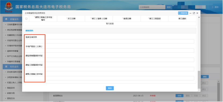The image size is (223, 102).
Task: Click 未申报 status in 教育费附加 row
Action: point(153,96)
